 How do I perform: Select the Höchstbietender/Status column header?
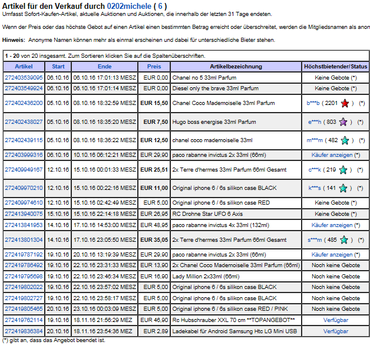tap(336, 67)
